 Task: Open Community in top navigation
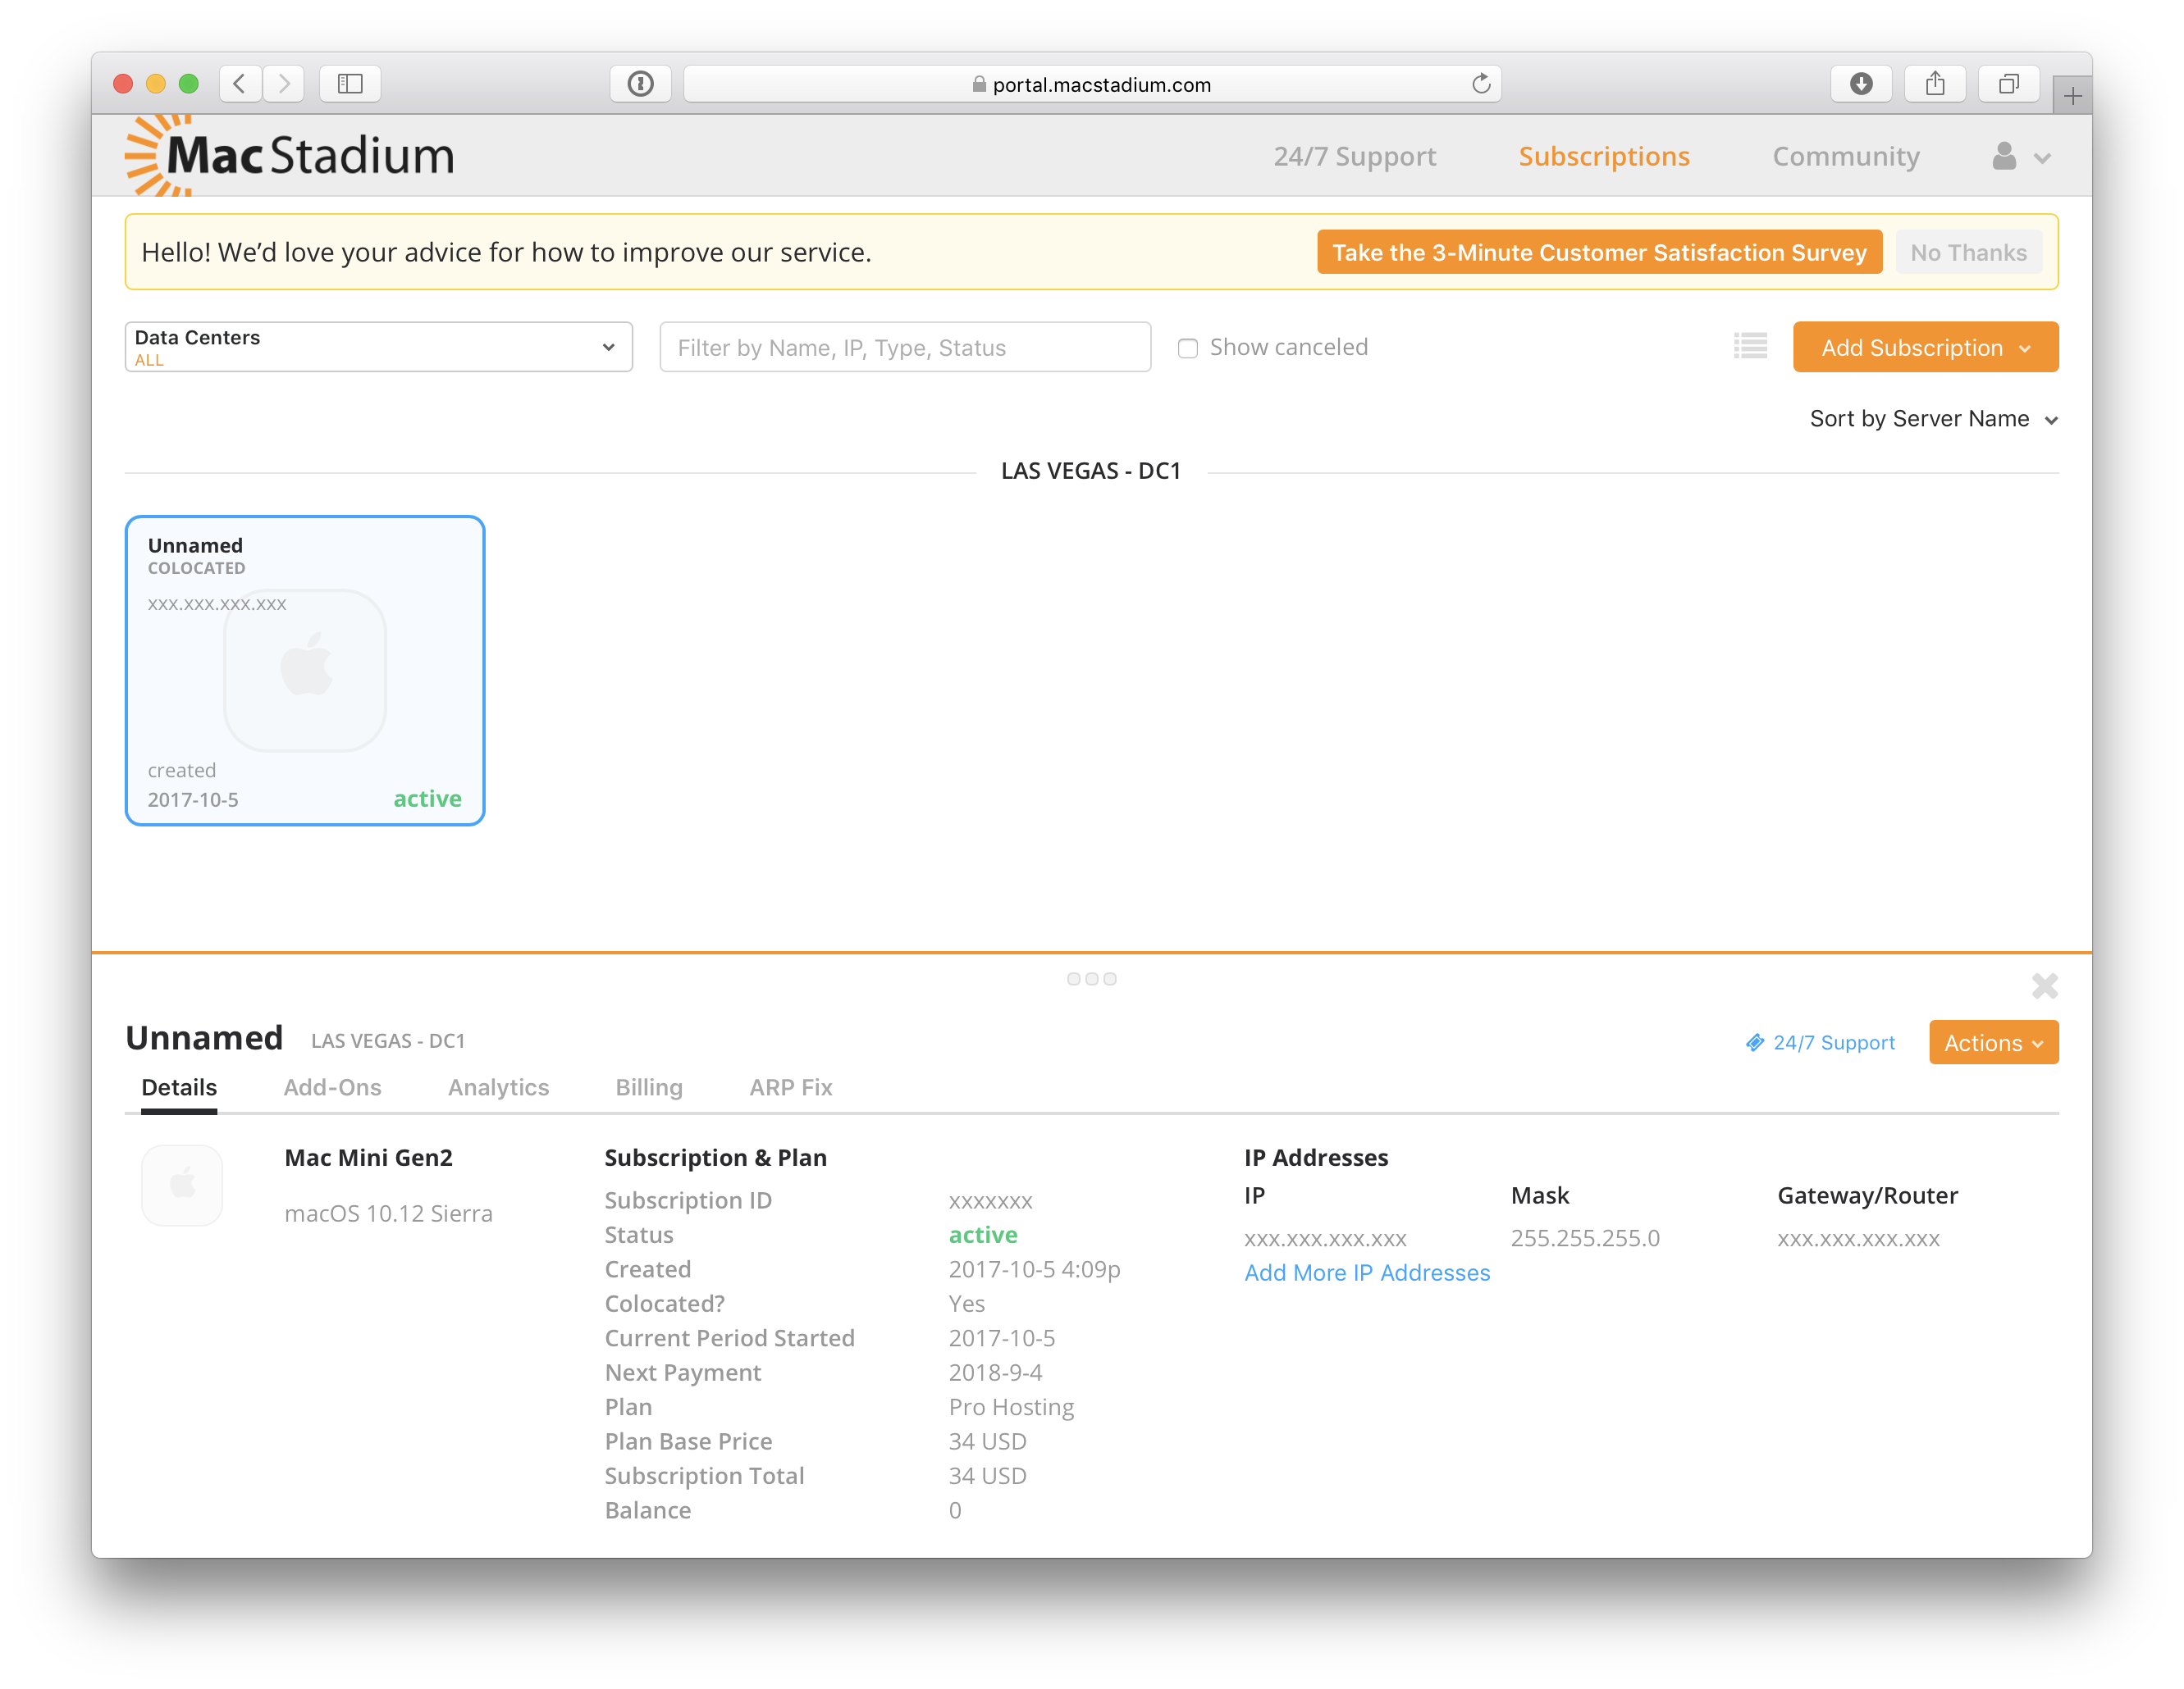point(1846,157)
